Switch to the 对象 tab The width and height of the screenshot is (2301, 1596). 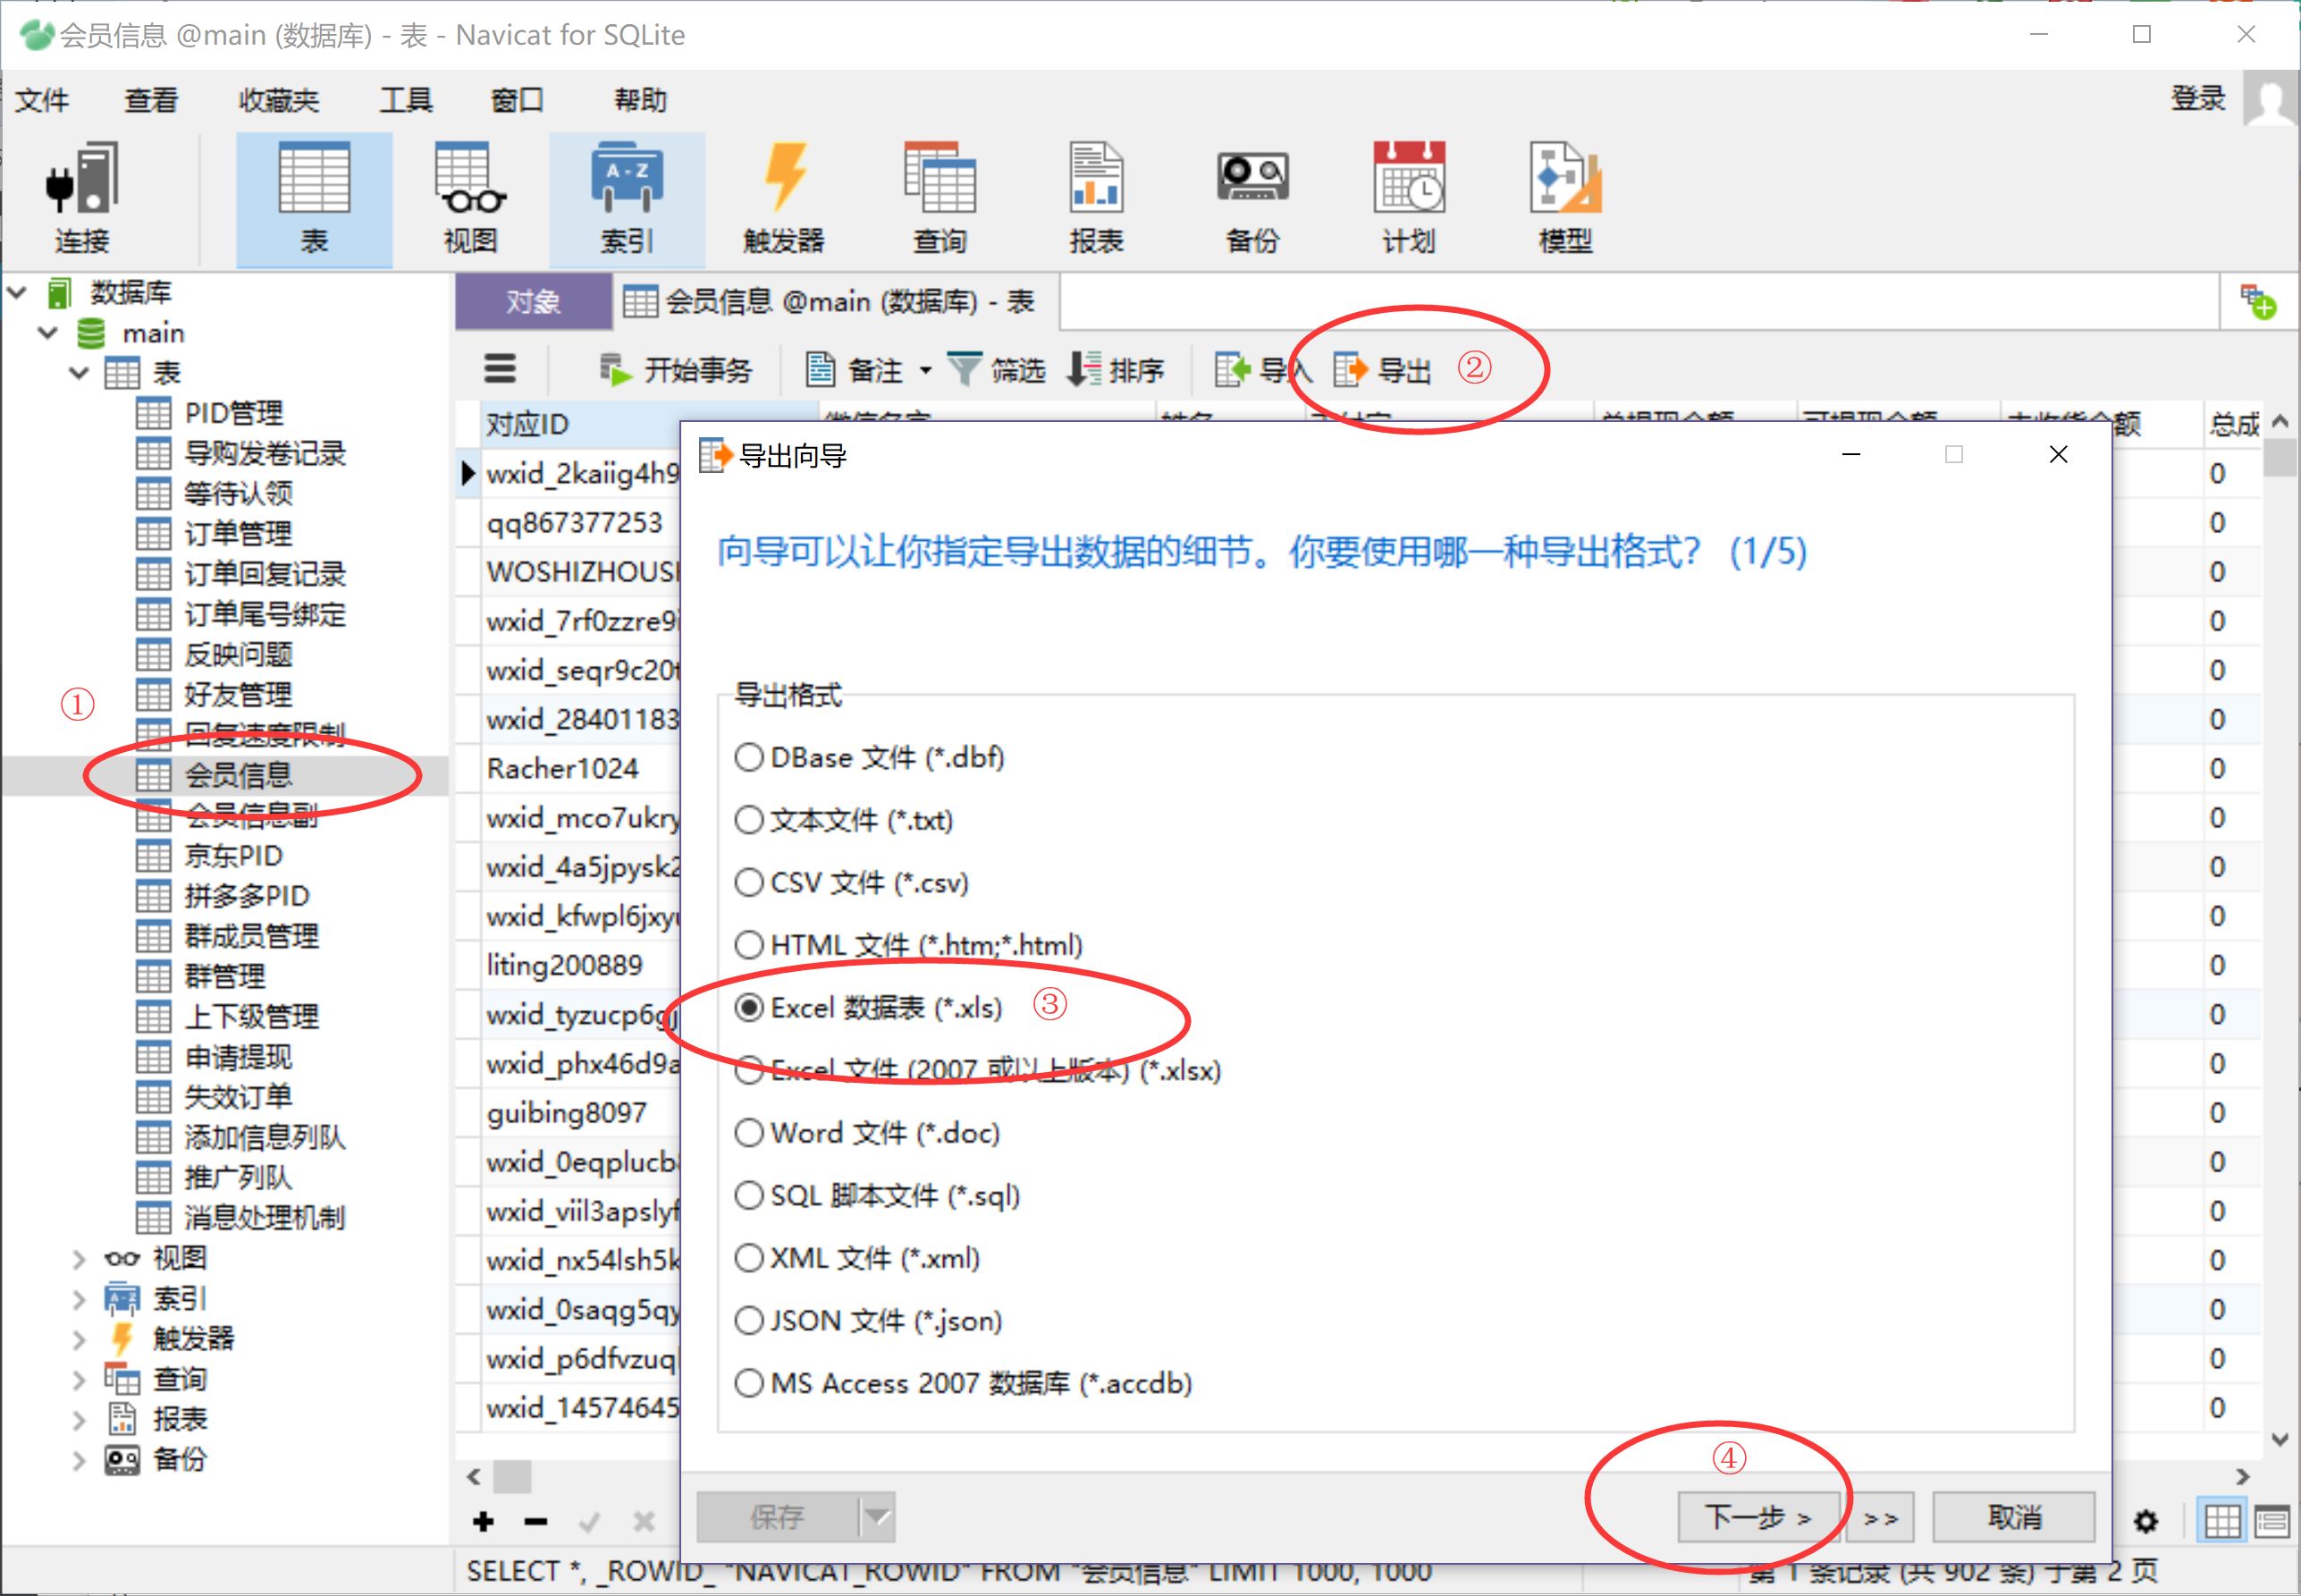point(533,301)
